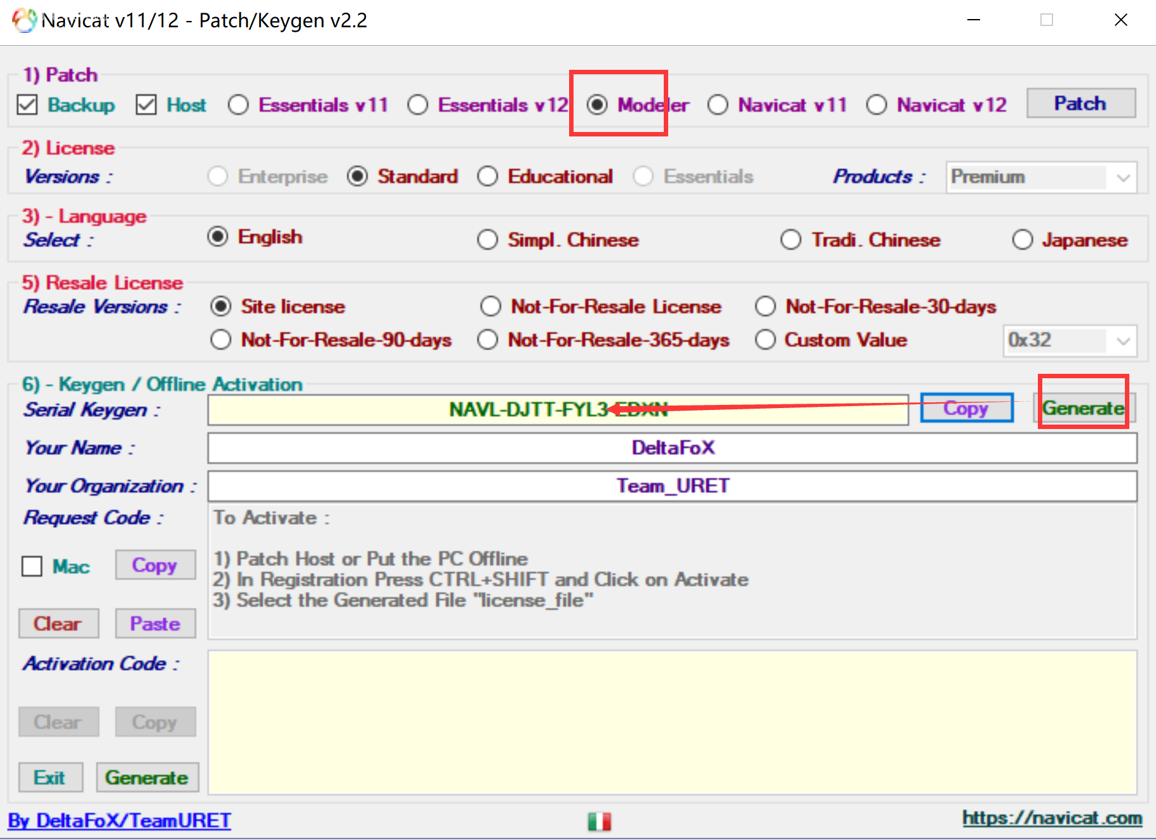Copy the request code
The height and width of the screenshot is (839, 1156).
tap(155, 565)
